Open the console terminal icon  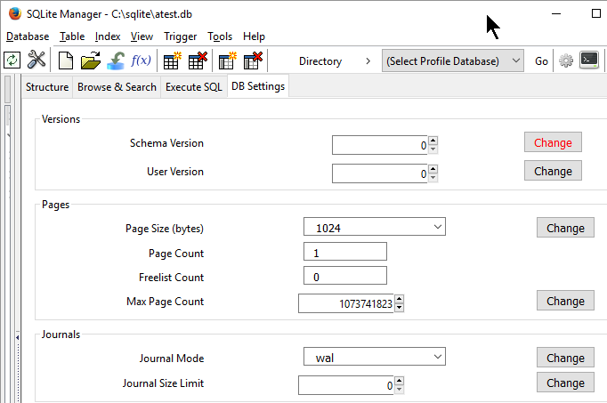(x=589, y=60)
